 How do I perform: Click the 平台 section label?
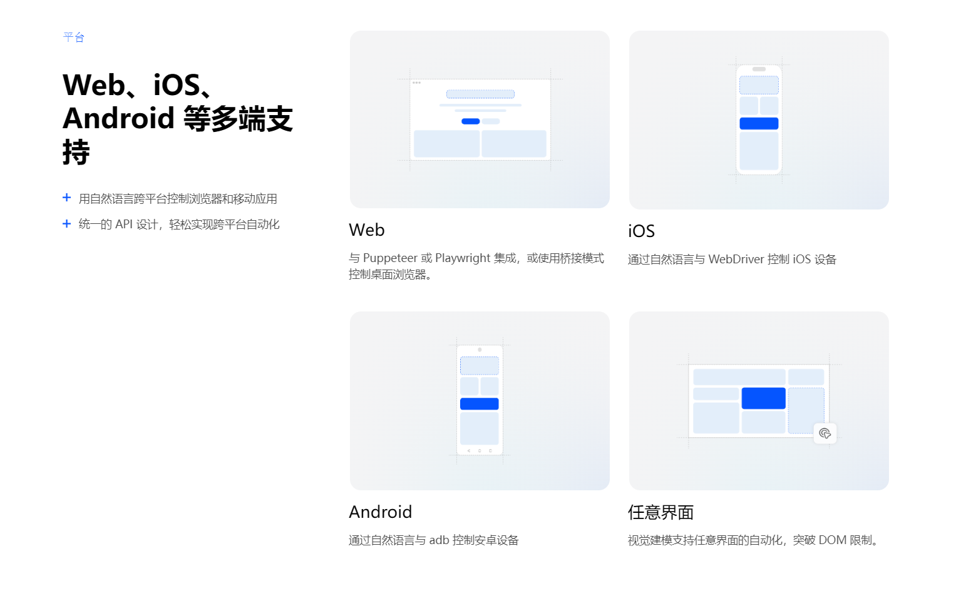74,38
